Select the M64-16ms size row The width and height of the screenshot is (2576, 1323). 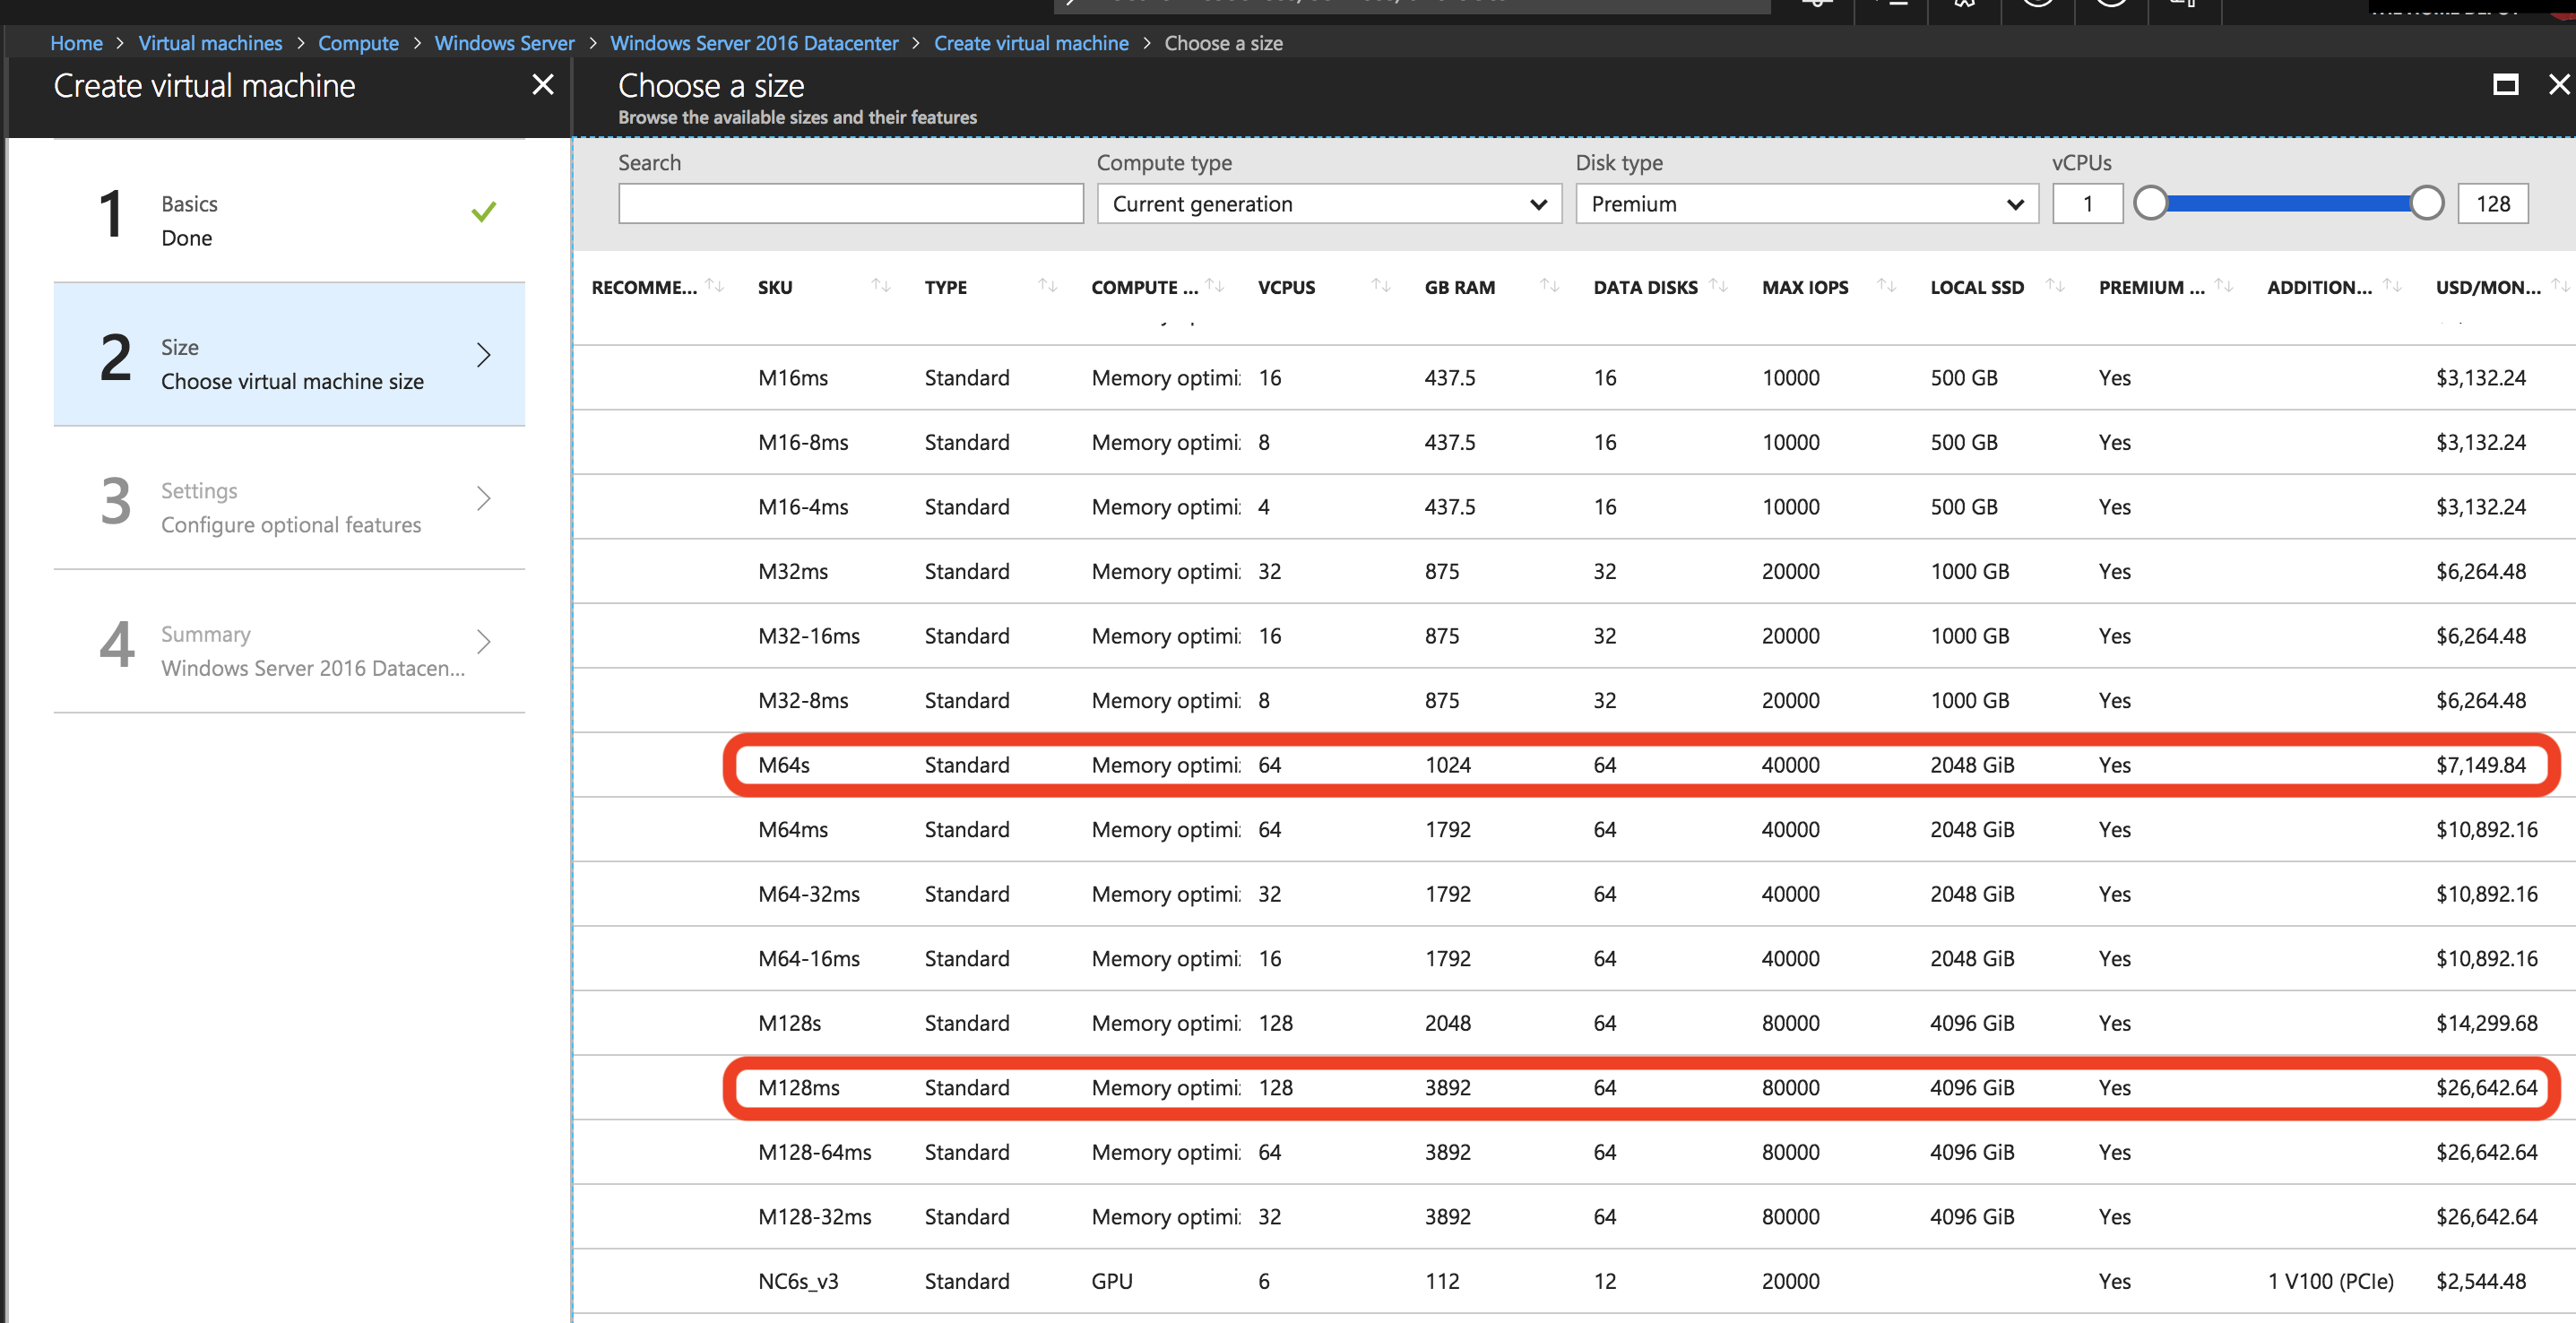[x=1574, y=958]
